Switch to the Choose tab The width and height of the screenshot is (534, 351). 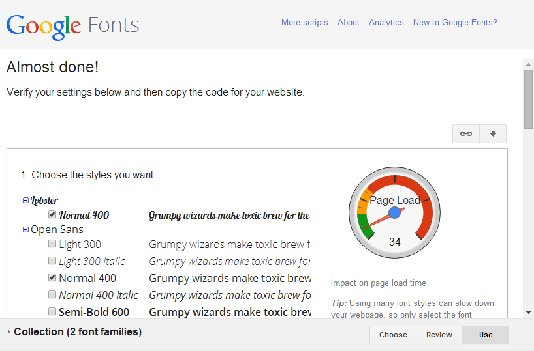[x=393, y=335]
